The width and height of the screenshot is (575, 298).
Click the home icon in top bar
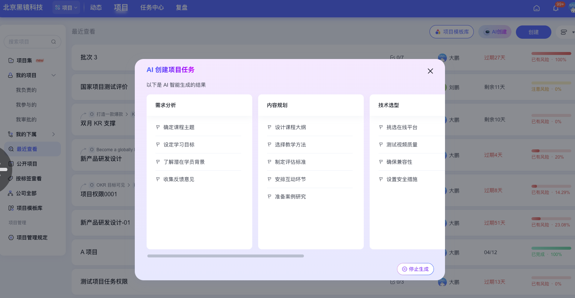(537, 8)
